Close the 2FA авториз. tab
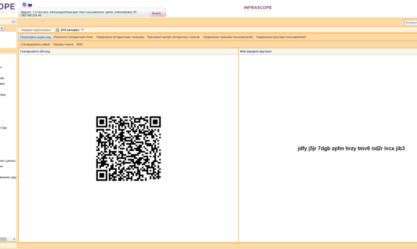Image resolution: width=417 pixels, height=249 pixels. [82, 29]
